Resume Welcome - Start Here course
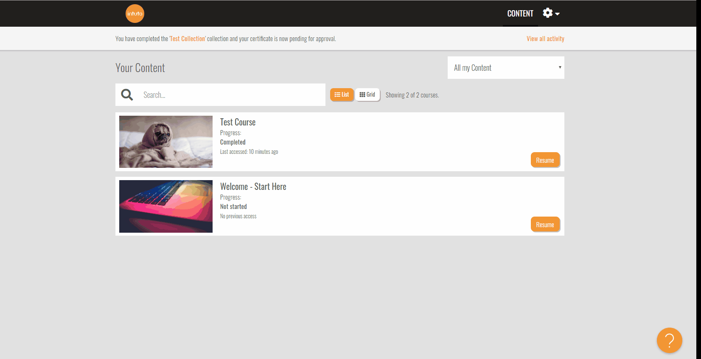This screenshot has width=701, height=359. [545, 225]
